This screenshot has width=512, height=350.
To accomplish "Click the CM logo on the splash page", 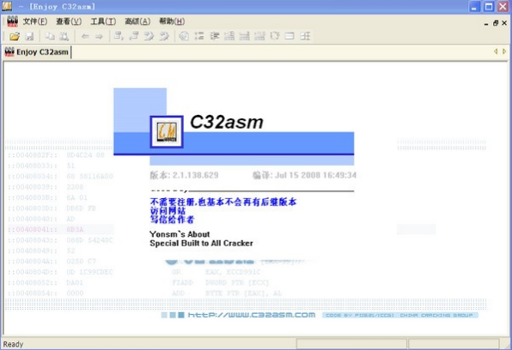I will pos(167,132).
